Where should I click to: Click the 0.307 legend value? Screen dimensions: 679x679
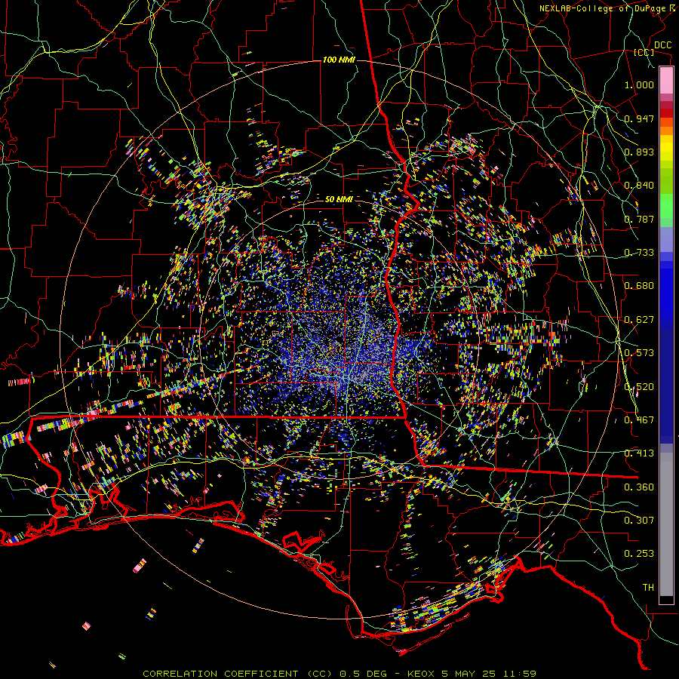click(x=639, y=520)
